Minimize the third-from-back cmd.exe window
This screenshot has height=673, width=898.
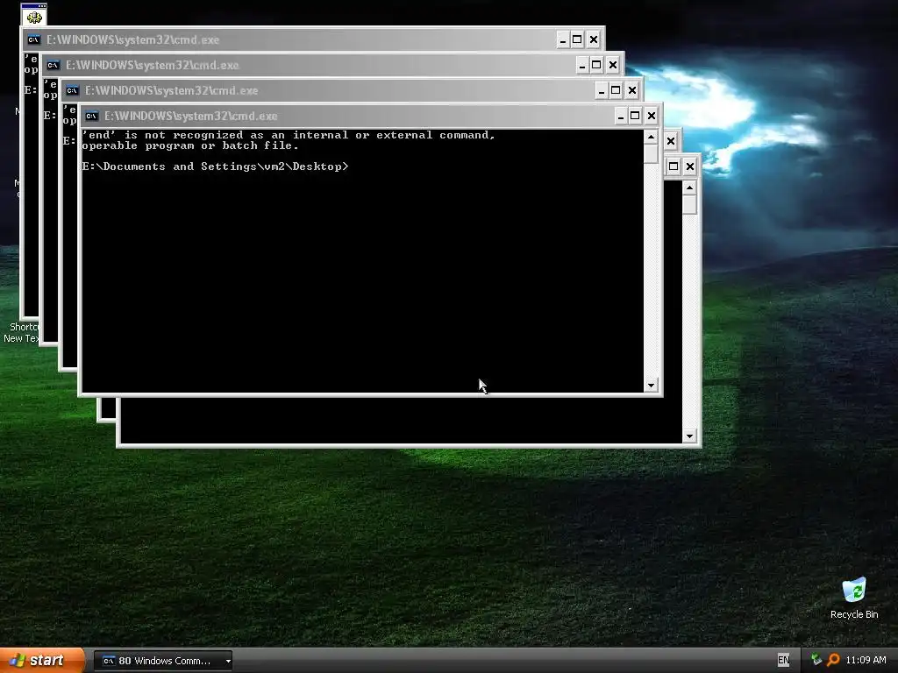coord(602,90)
